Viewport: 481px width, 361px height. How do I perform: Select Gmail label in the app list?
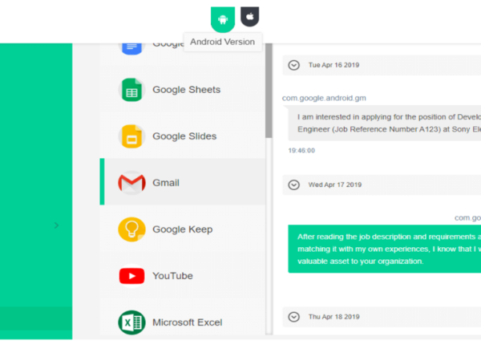coord(166,183)
